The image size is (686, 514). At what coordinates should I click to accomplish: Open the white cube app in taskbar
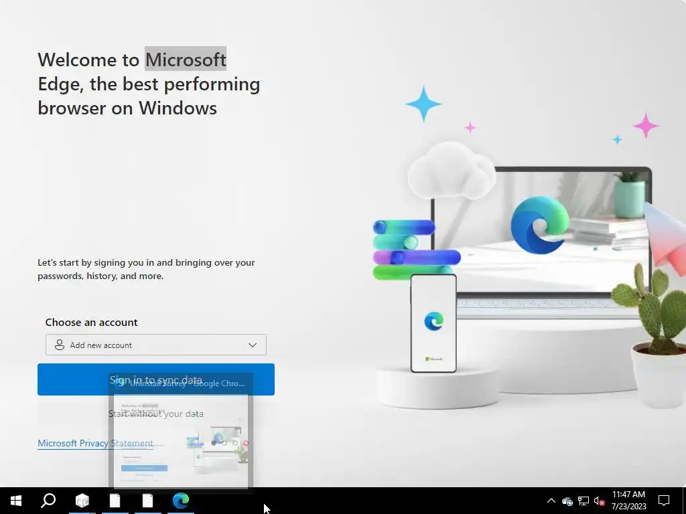click(82, 501)
